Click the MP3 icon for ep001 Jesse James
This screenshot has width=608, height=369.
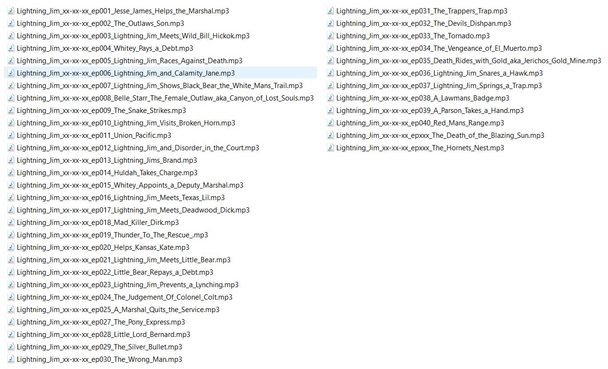pyautogui.click(x=11, y=11)
